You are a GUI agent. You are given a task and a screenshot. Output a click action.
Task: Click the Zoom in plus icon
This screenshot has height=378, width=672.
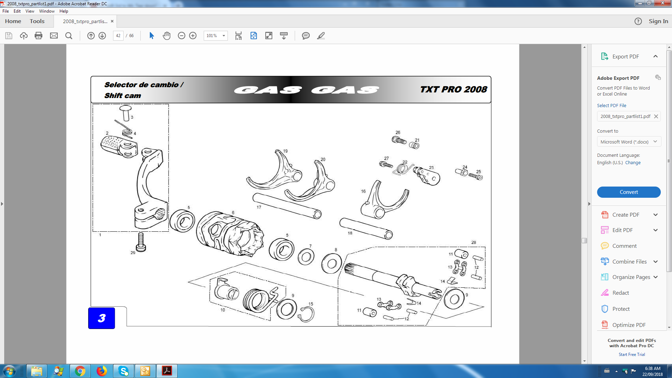[x=193, y=36]
